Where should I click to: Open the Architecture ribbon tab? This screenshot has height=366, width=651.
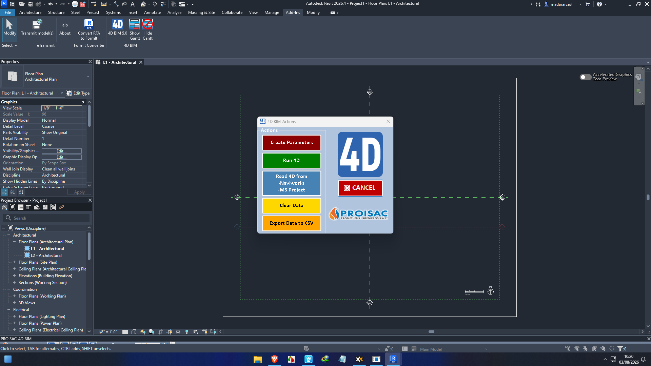pyautogui.click(x=30, y=13)
